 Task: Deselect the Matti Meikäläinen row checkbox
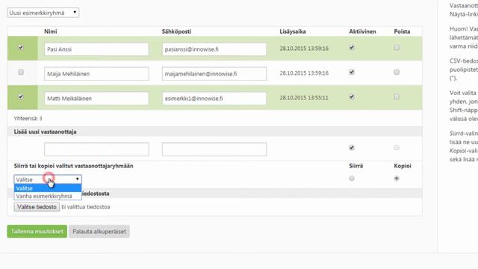click(21, 97)
